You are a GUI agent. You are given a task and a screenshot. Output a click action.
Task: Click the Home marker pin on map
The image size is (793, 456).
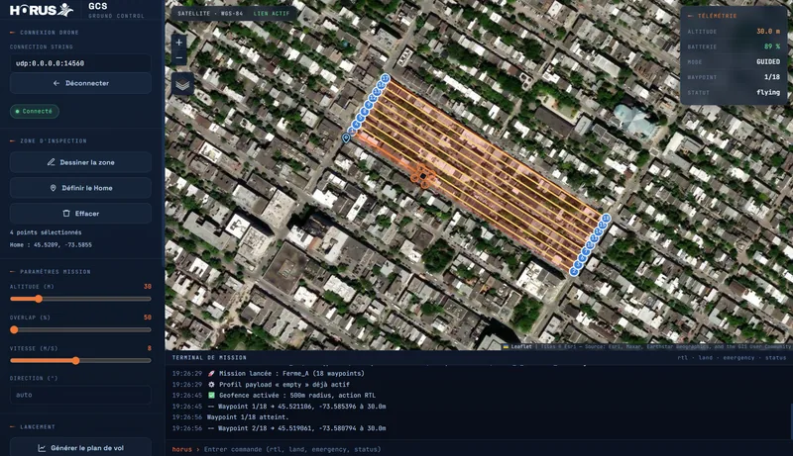[x=346, y=137]
